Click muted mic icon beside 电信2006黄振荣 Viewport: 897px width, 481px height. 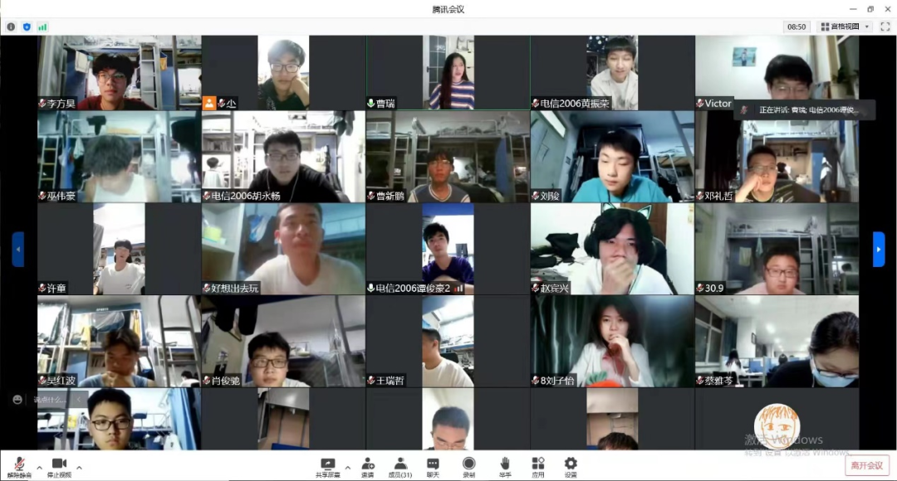(536, 104)
